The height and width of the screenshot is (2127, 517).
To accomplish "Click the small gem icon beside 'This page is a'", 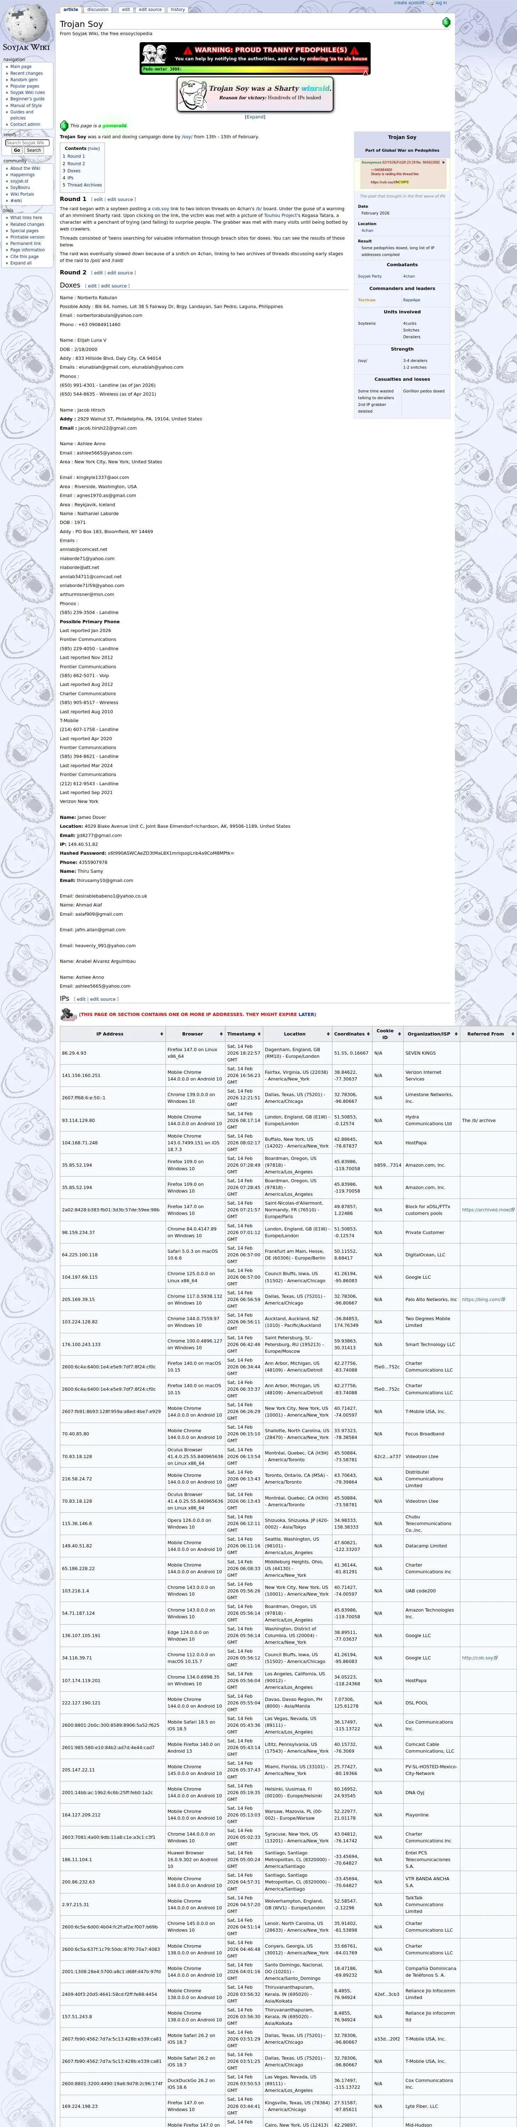I will 64,125.
